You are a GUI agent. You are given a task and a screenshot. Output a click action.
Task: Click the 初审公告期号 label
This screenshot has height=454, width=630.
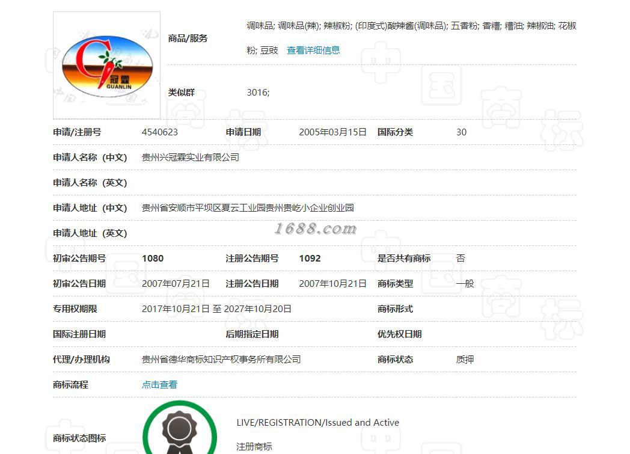coord(79,259)
